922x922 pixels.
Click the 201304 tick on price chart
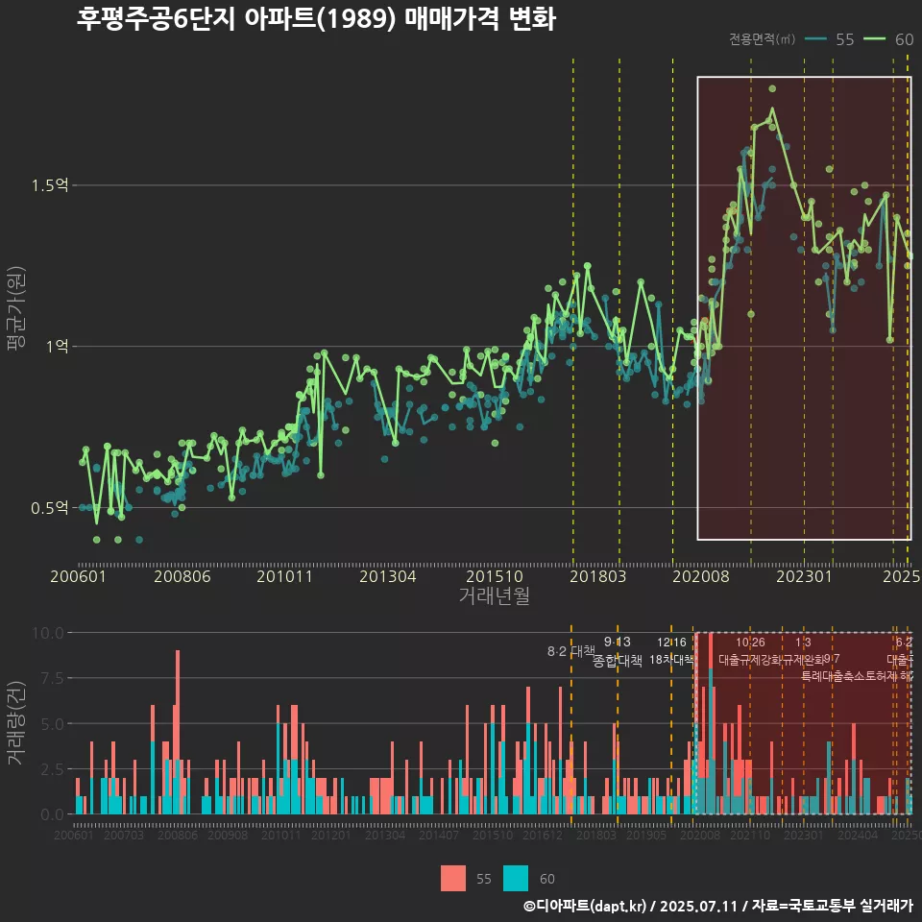click(388, 576)
